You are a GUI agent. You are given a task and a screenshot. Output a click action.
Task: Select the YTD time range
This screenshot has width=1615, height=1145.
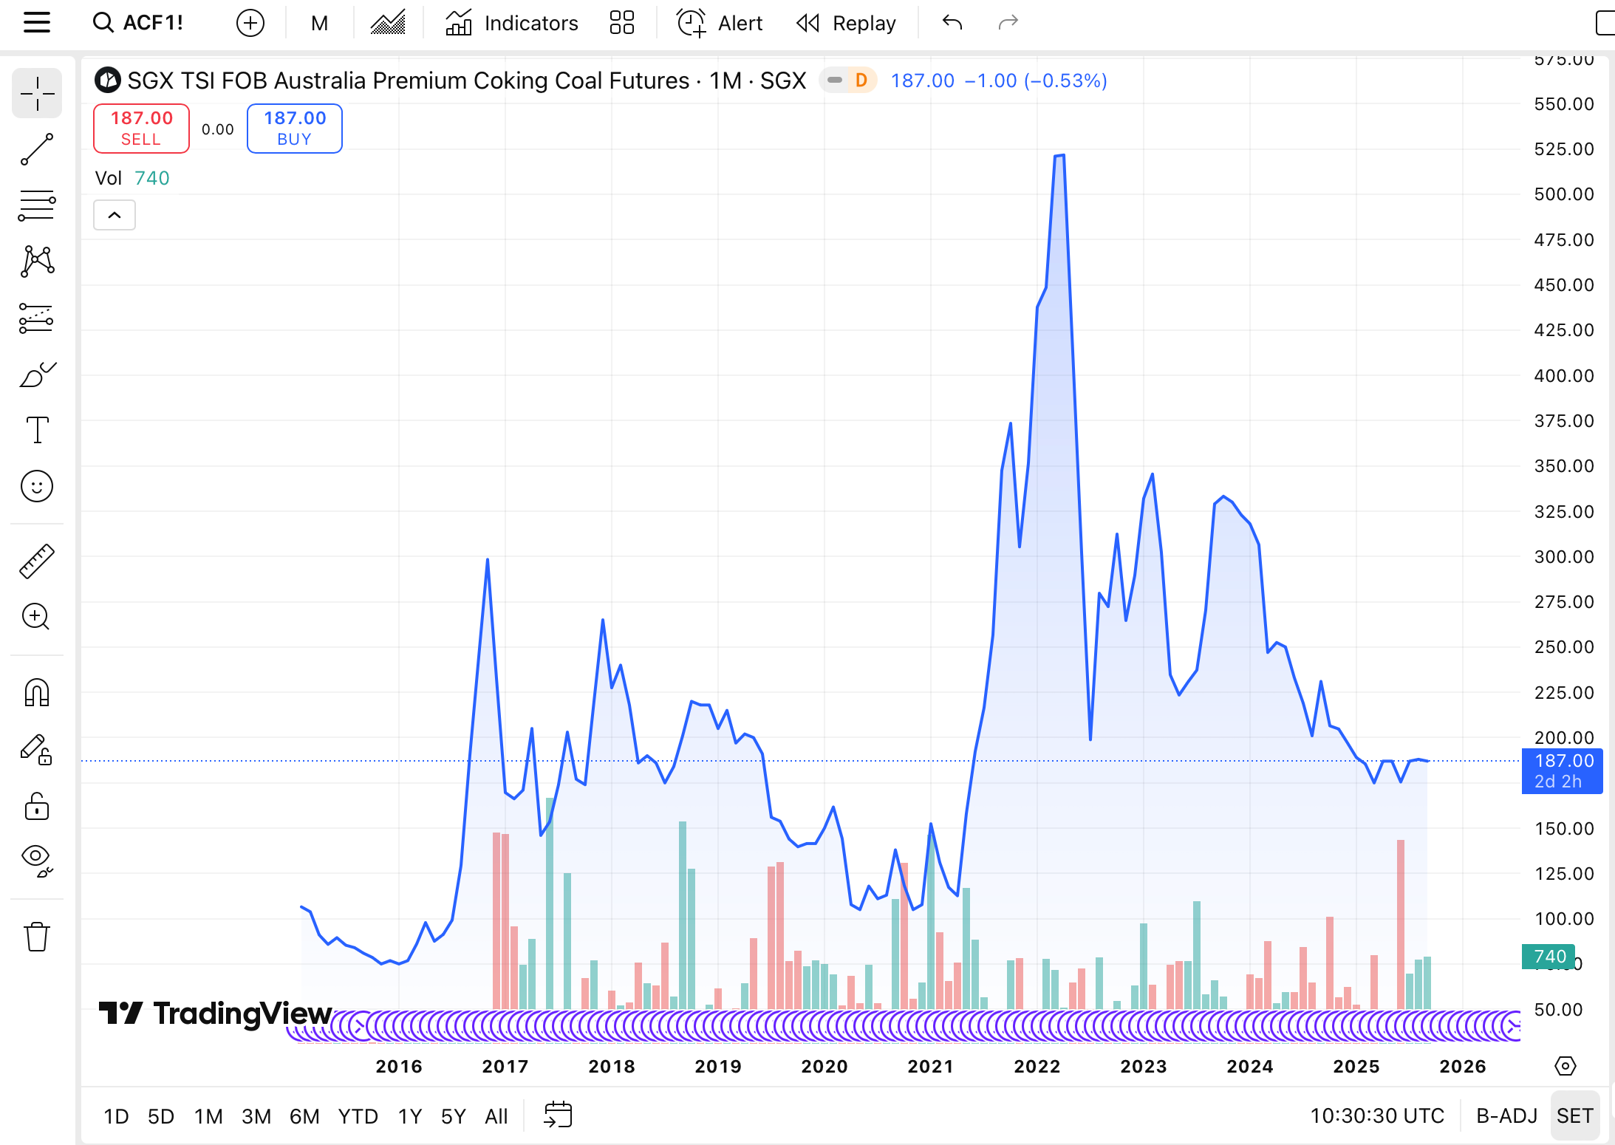click(358, 1115)
